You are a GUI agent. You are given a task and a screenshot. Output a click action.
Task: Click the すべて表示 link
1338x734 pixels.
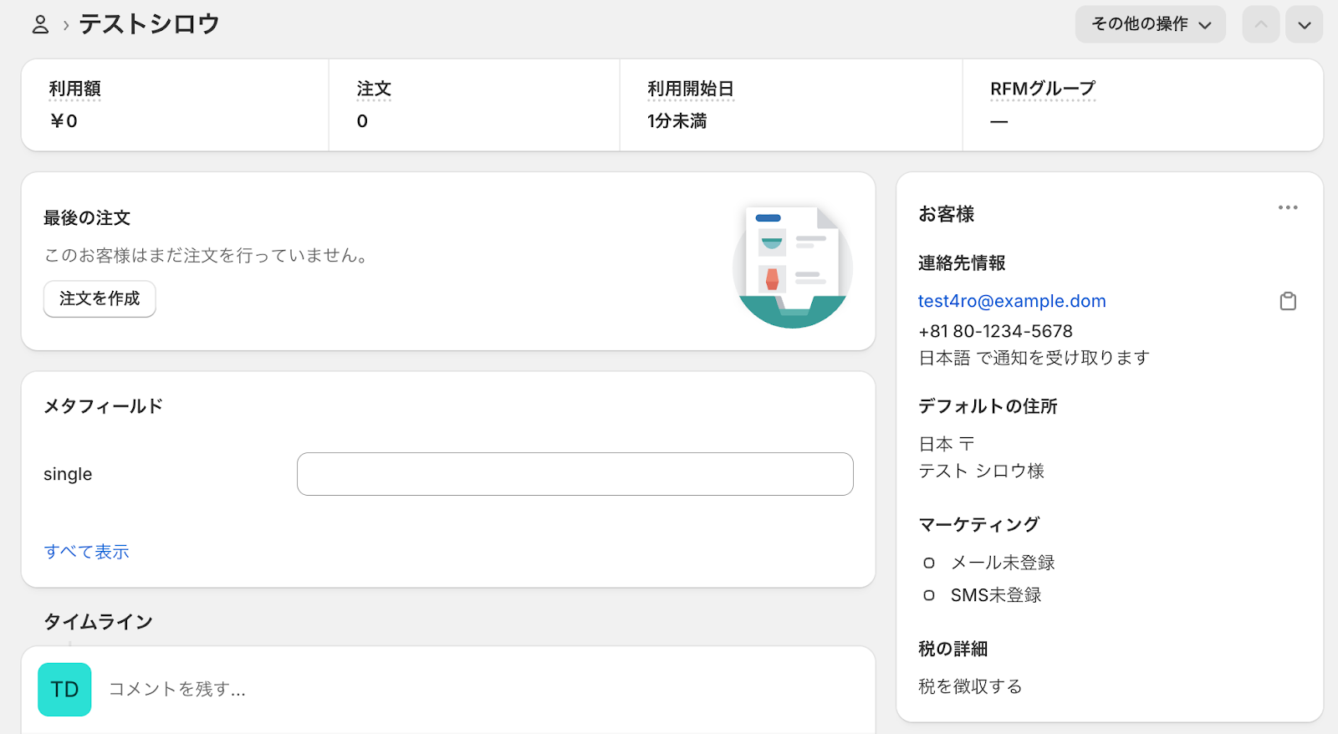click(x=87, y=552)
